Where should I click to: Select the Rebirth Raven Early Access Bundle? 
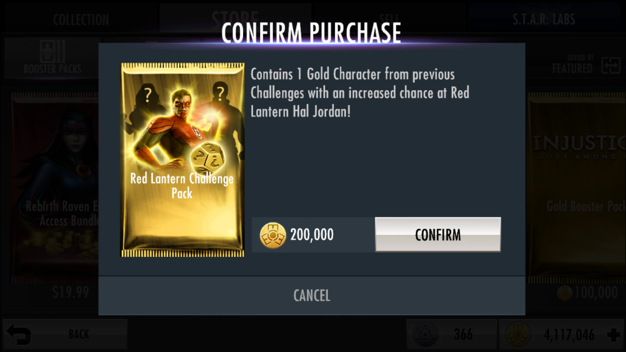(x=55, y=187)
